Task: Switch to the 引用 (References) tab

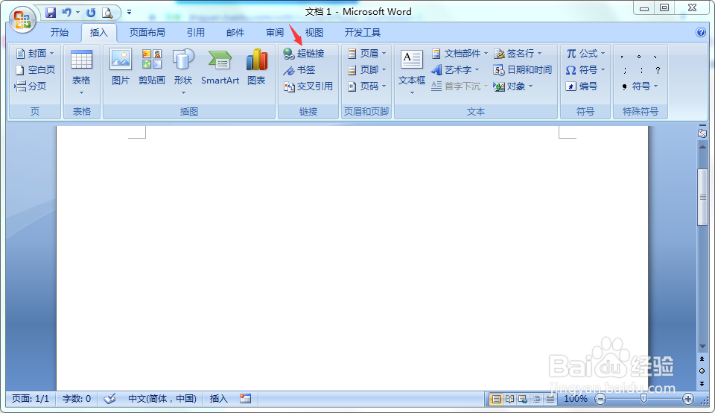Action: 195,32
